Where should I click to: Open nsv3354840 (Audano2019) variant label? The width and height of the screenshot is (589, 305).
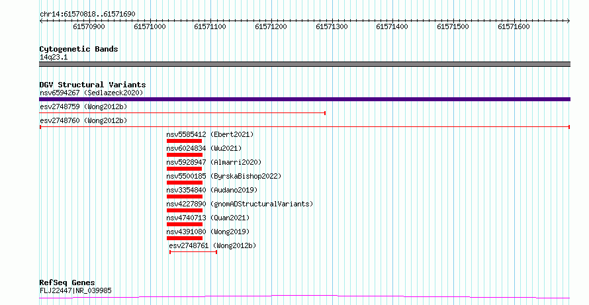(x=212, y=190)
